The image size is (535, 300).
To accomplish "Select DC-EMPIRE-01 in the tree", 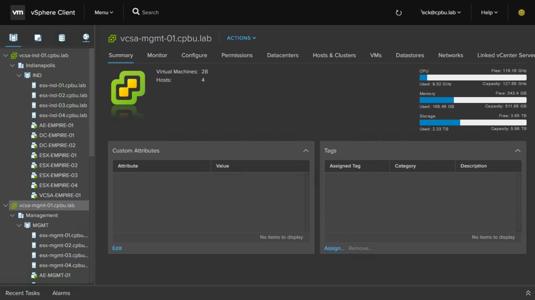I will point(57,135).
